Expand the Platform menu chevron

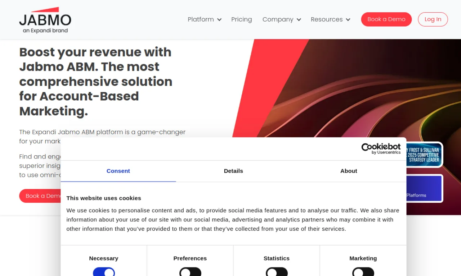(x=219, y=20)
